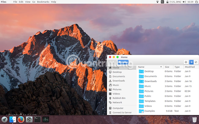The image size is (199, 124).
Task: Open the Bookmarks menu
Action: click(x=44, y=2)
